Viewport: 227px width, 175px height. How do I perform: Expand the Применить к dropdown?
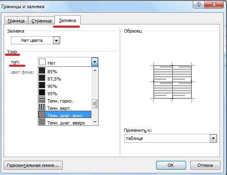point(213,138)
